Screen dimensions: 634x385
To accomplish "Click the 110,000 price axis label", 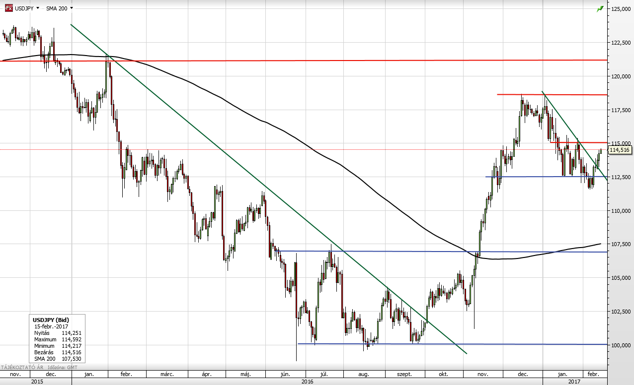I will tap(621, 211).
